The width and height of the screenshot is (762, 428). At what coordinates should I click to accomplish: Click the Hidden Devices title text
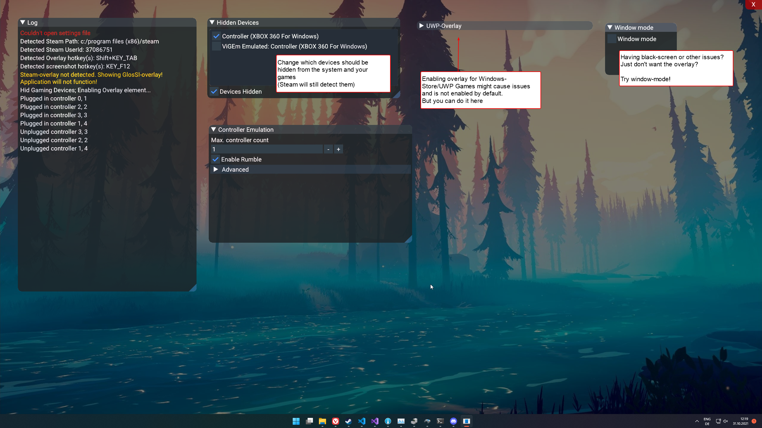(x=238, y=23)
